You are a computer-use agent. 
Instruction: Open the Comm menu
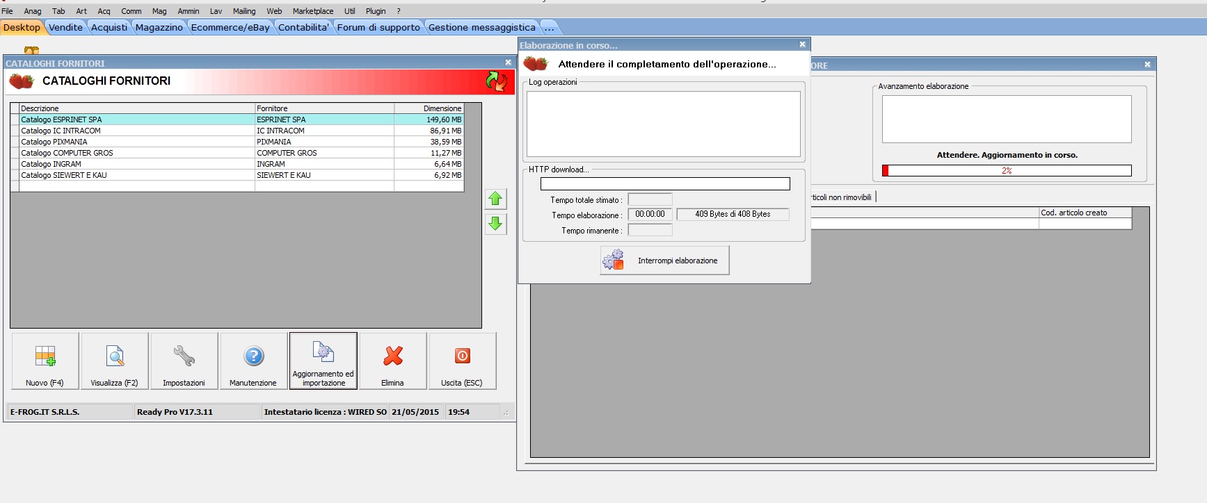point(131,11)
